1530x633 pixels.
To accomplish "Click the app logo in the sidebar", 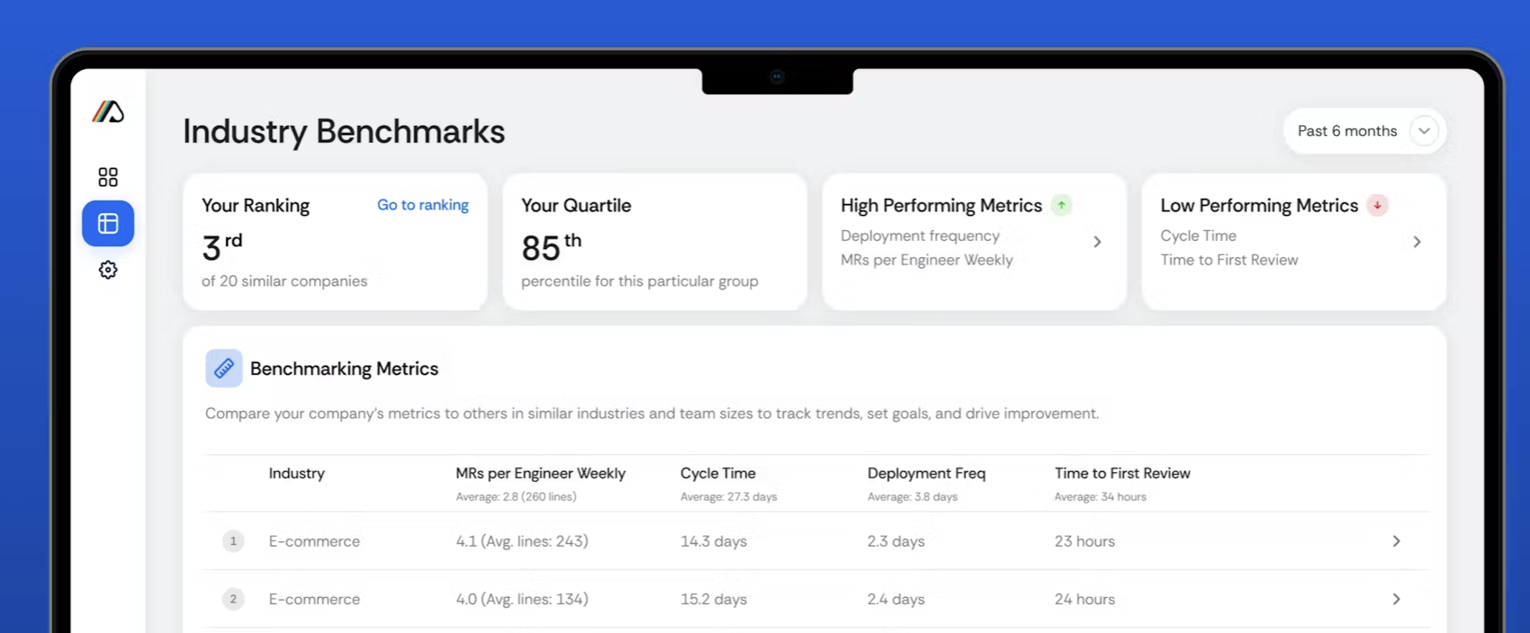I will [x=108, y=111].
